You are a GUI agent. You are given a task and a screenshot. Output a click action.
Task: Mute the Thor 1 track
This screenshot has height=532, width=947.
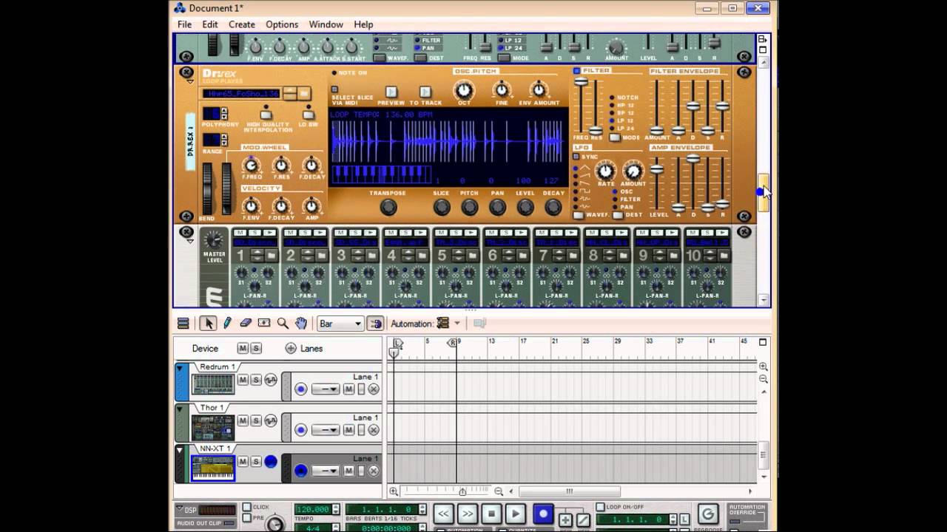click(243, 420)
